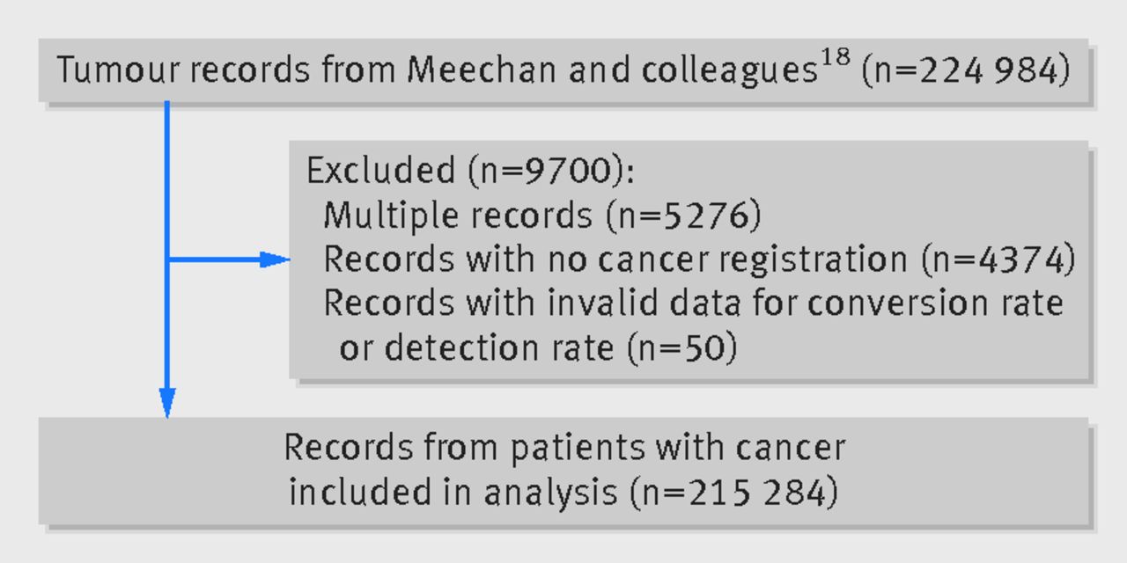This screenshot has height=563, width=1127.
Task: Click the vertical blue connector line
Action: tap(167, 245)
